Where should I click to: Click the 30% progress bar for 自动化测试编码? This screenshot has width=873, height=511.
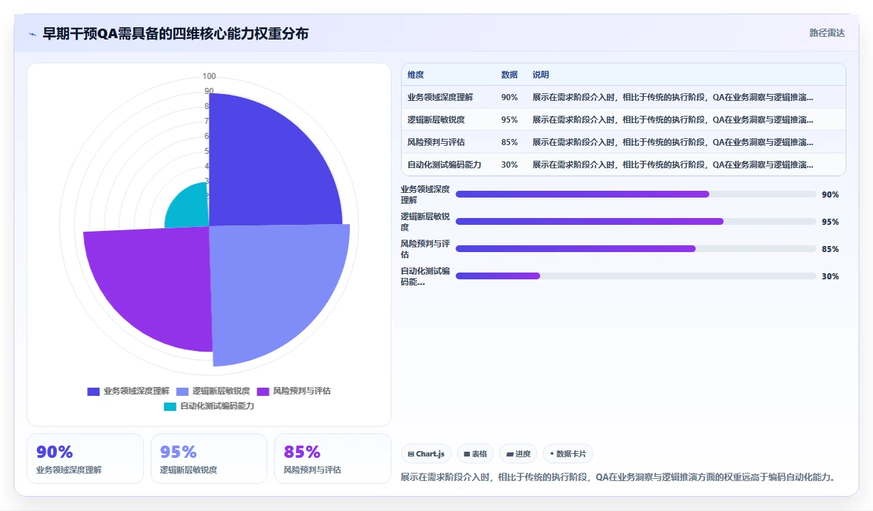(636, 276)
